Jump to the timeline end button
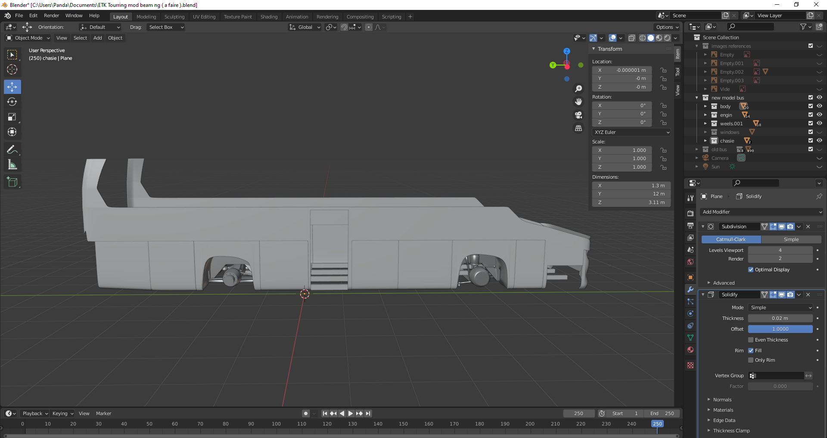Screen dimensions: 827x438 tap(368, 413)
